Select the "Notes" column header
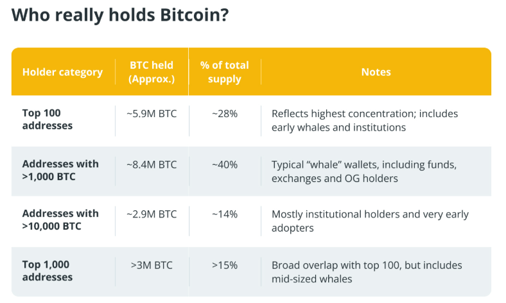 click(376, 72)
